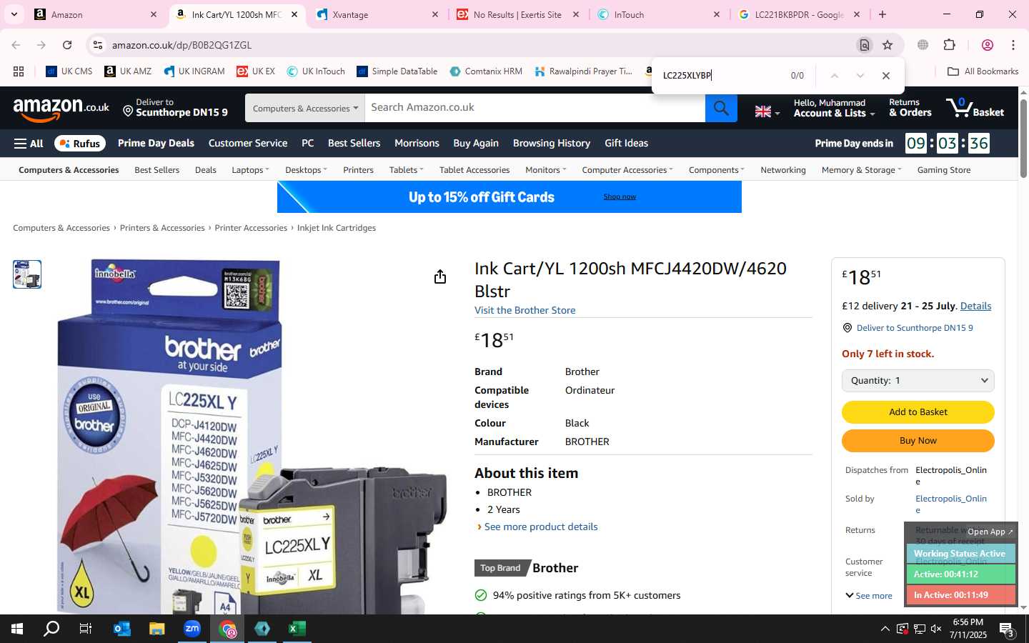Click the Amazon.co.uk logo
This screenshot has height=643, width=1029.
(61, 109)
